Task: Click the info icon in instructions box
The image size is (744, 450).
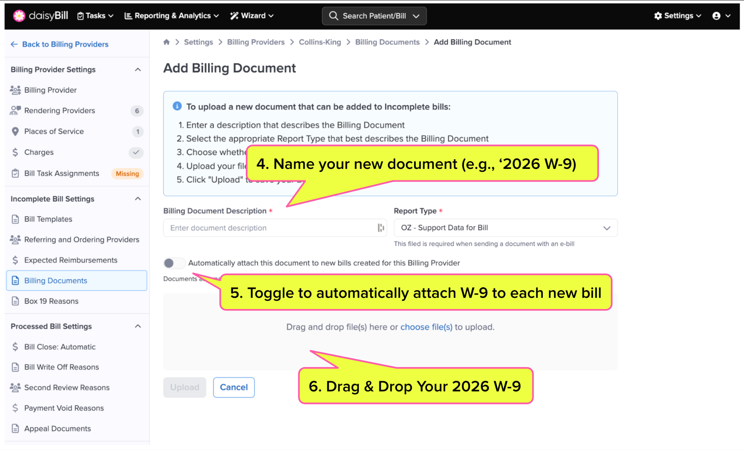Action: pos(177,106)
